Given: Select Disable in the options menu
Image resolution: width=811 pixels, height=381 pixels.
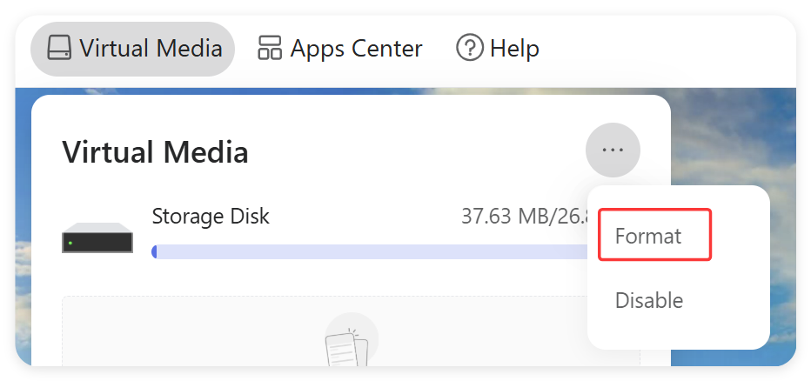Looking at the screenshot, I should coord(649,301).
